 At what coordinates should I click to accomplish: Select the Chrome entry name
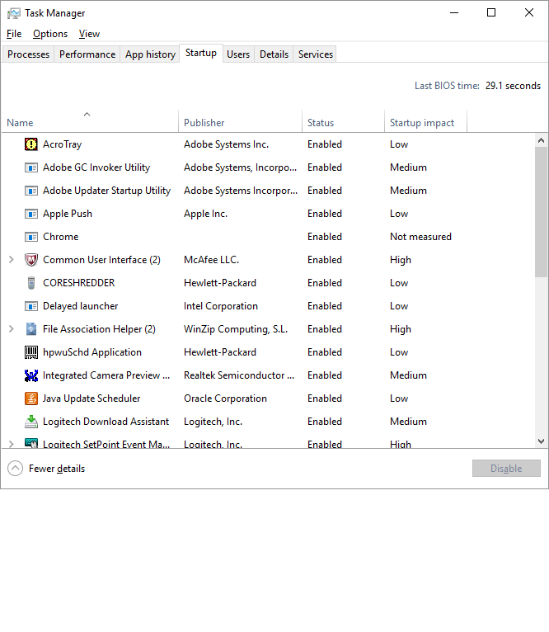point(61,237)
